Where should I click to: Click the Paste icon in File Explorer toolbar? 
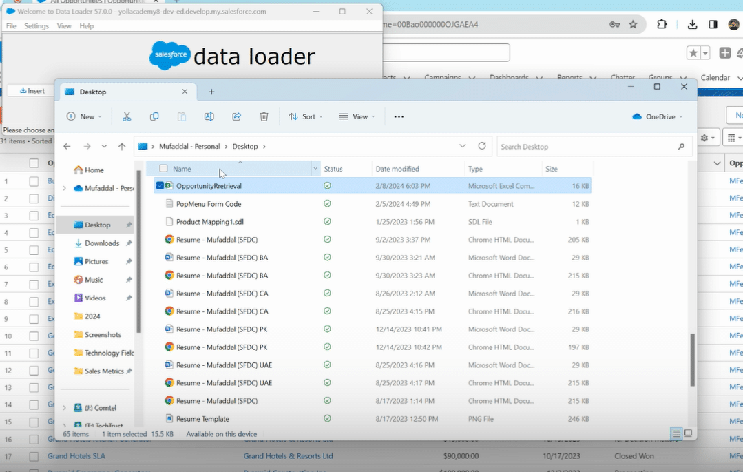pos(182,116)
